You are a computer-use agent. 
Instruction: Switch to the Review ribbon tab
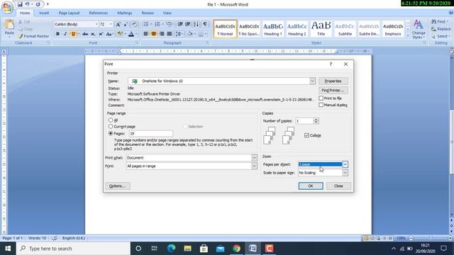click(x=148, y=13)
